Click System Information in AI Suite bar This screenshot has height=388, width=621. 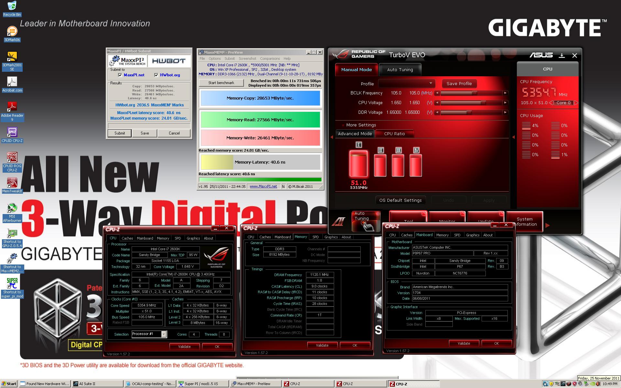(x=525, y=221)
